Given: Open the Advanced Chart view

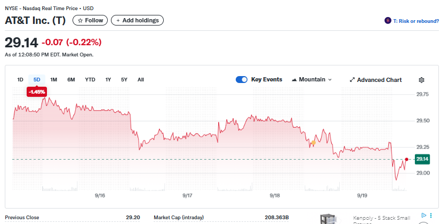Looking at the screenshot, I should pos(375,80).
